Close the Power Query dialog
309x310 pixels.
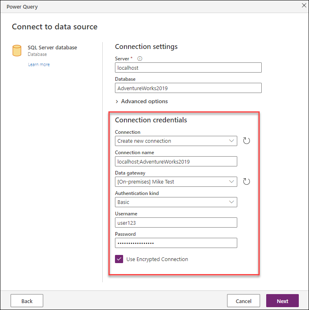(304, 5)
